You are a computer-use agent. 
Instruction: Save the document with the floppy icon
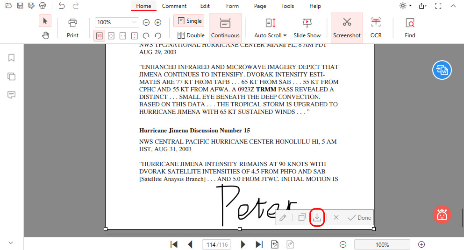pos(20,6)
